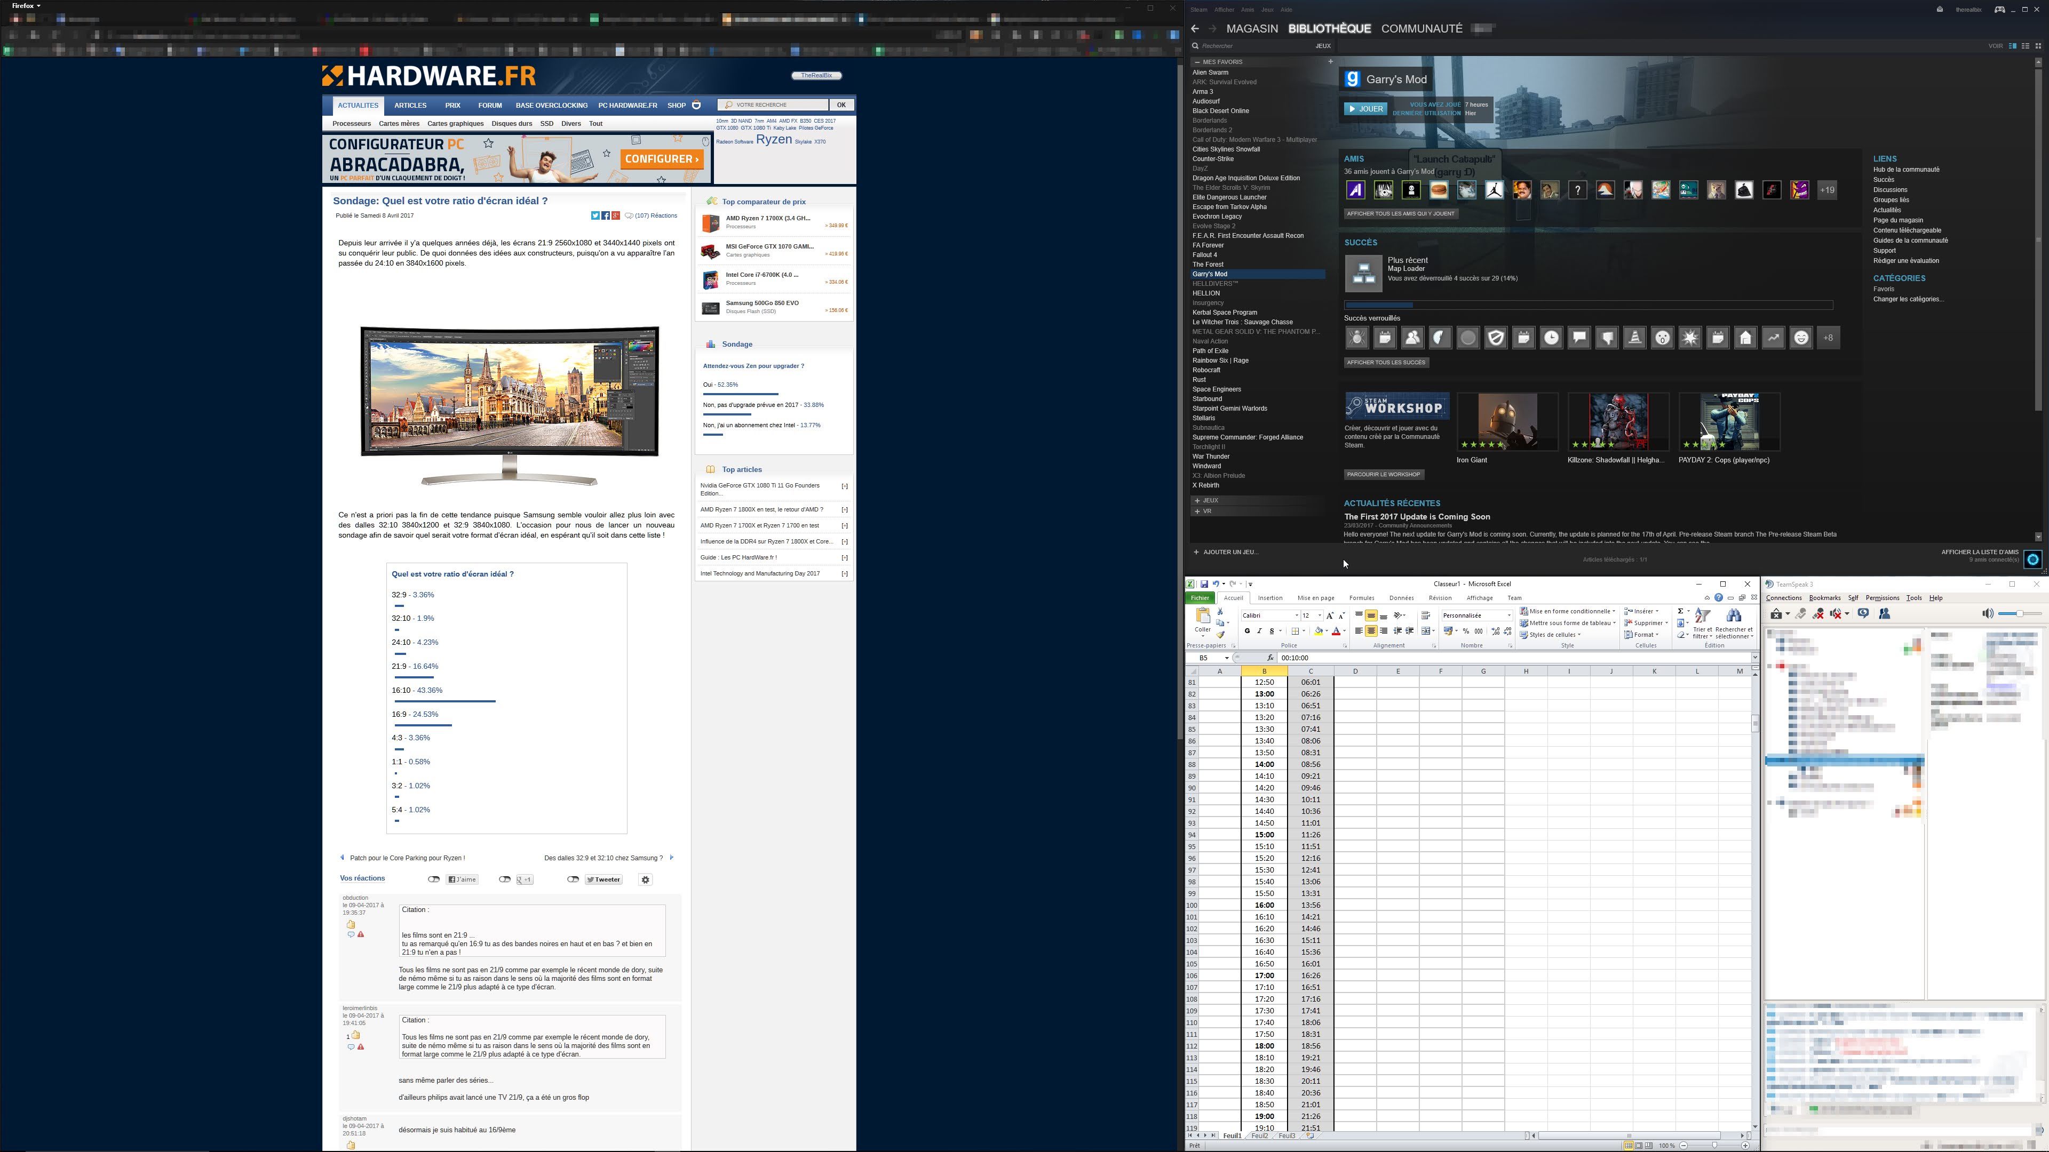Click the percent style icon in Excel
The width and height of the screenshot is (2049, 1152).
tap(1465, 631)
